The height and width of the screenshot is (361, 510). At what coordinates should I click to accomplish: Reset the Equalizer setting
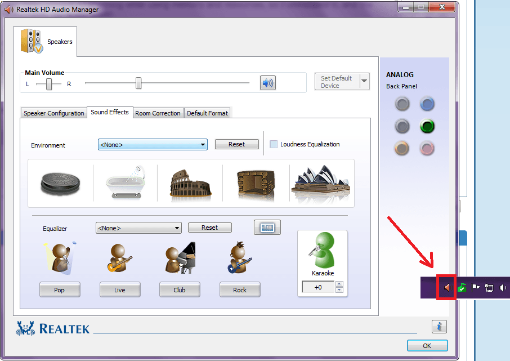pos(210,228)
